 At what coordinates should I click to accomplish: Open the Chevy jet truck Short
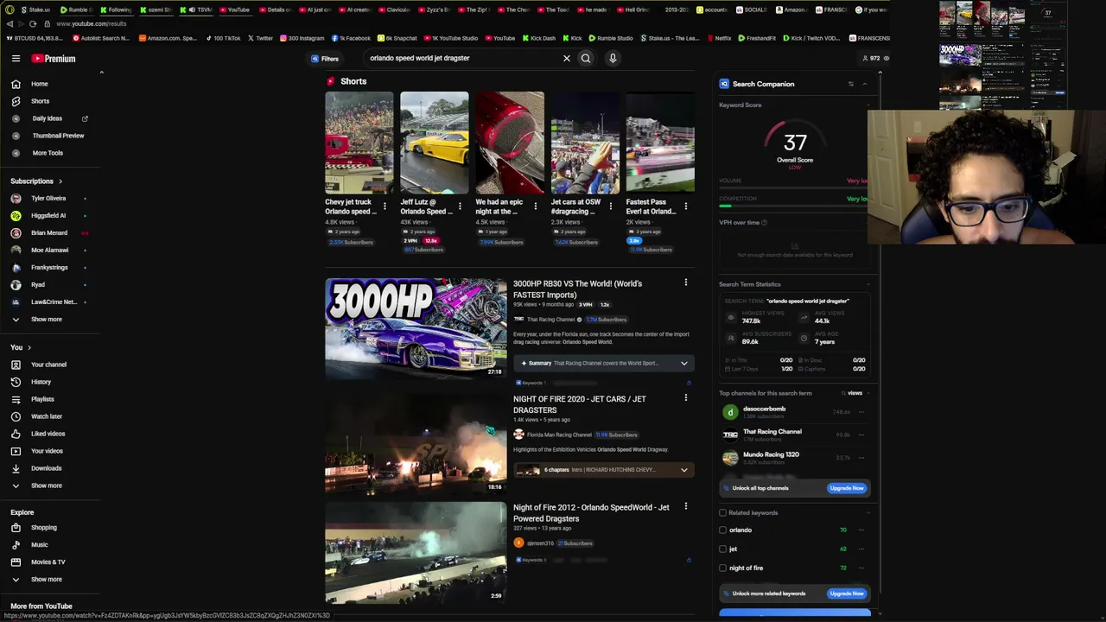pos(359,142)
